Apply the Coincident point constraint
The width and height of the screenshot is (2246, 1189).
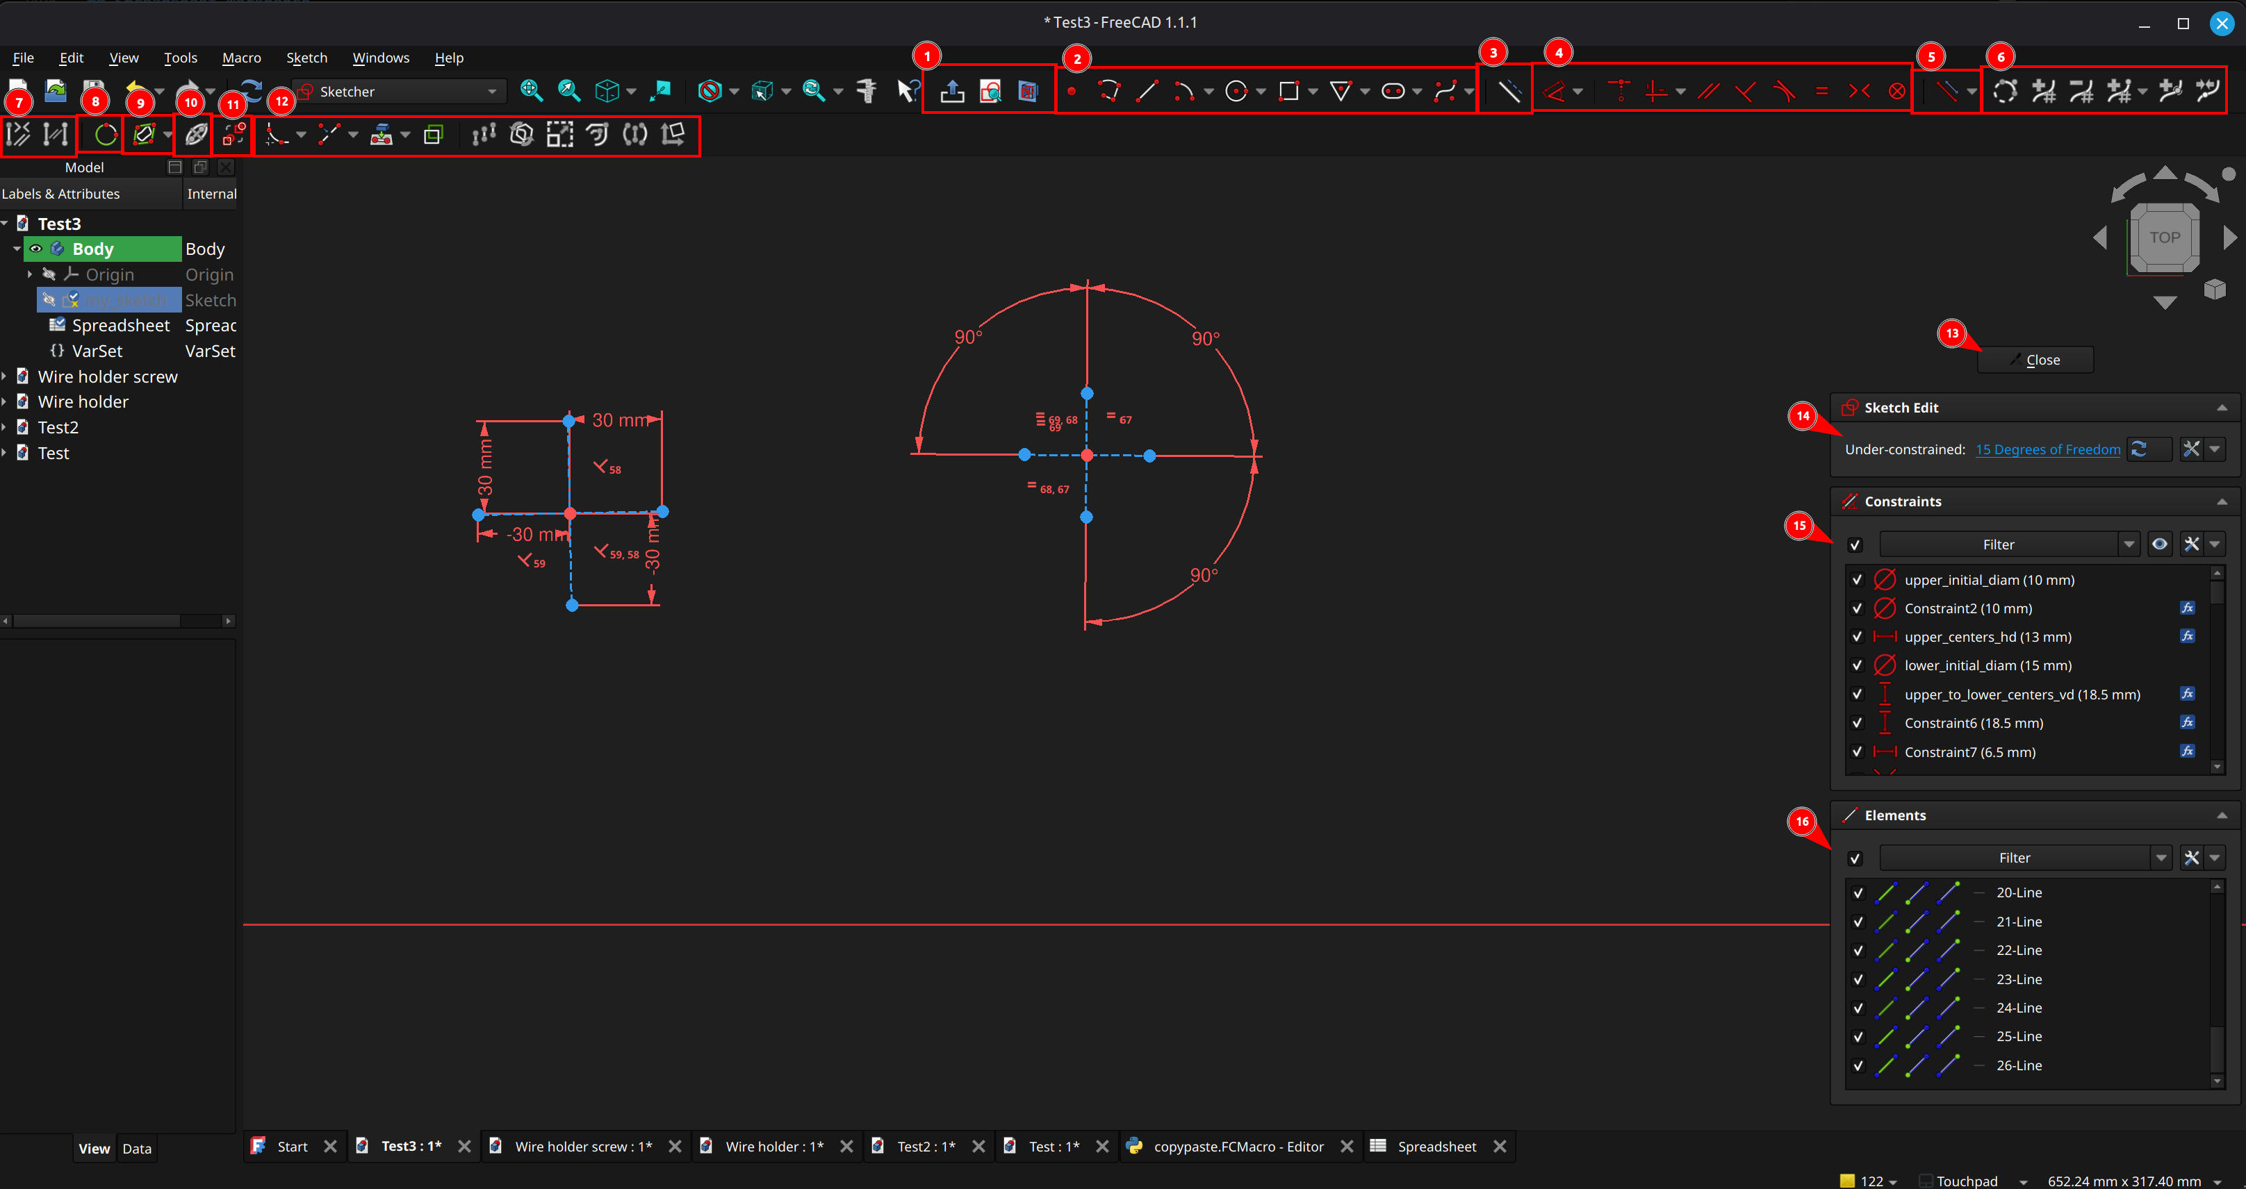click(1619, 90)
